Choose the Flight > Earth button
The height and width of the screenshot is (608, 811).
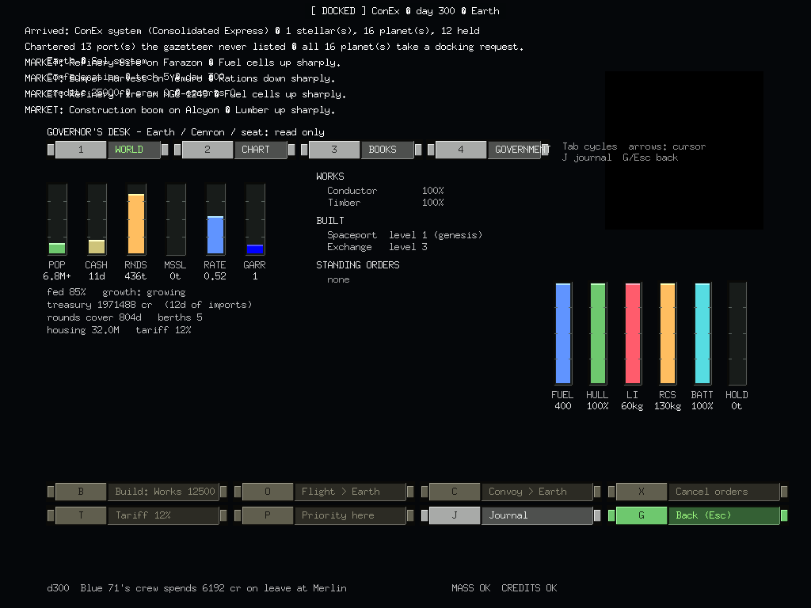(x=324, y=492)
